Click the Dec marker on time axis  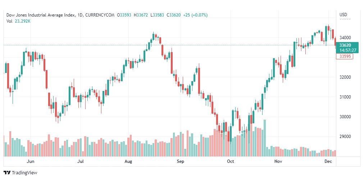328,161
